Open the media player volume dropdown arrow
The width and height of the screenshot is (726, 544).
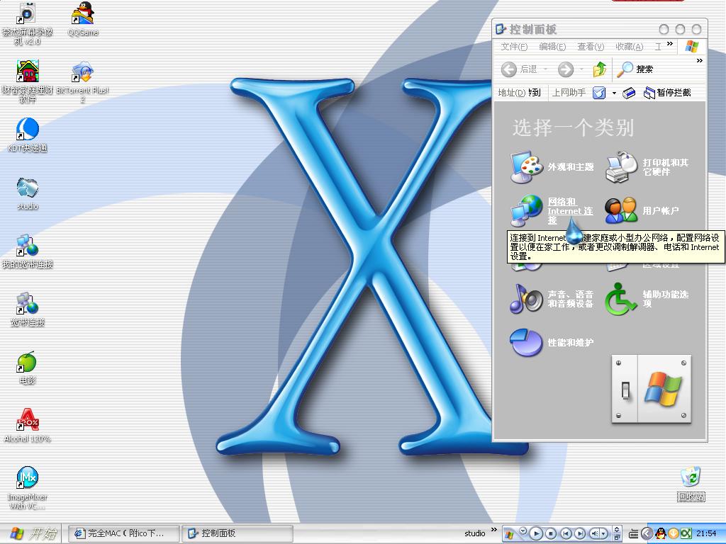coord(604,534)
